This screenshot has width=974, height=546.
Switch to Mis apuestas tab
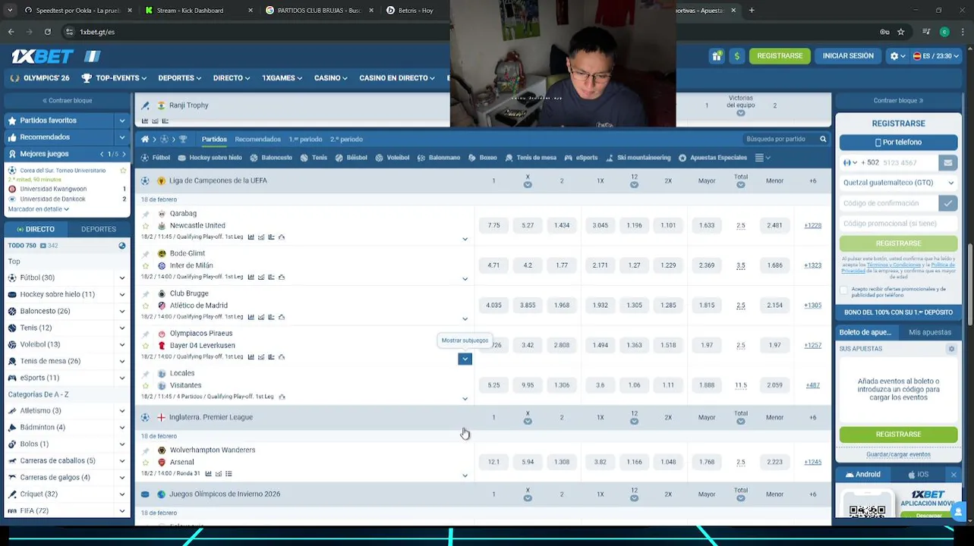tap(930, 332)
